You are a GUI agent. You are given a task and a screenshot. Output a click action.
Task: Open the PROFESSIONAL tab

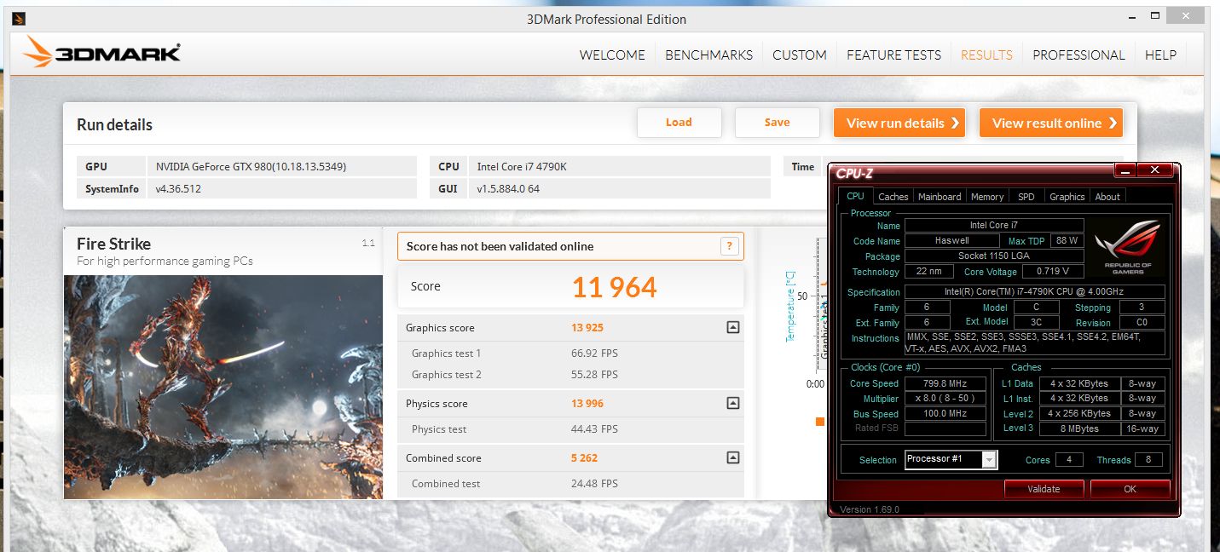point(1078,55)
